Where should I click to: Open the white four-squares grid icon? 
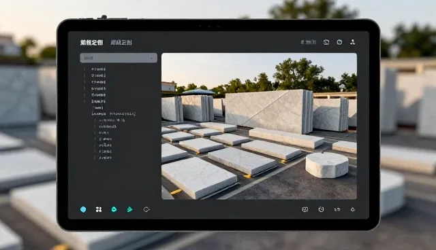98,209
